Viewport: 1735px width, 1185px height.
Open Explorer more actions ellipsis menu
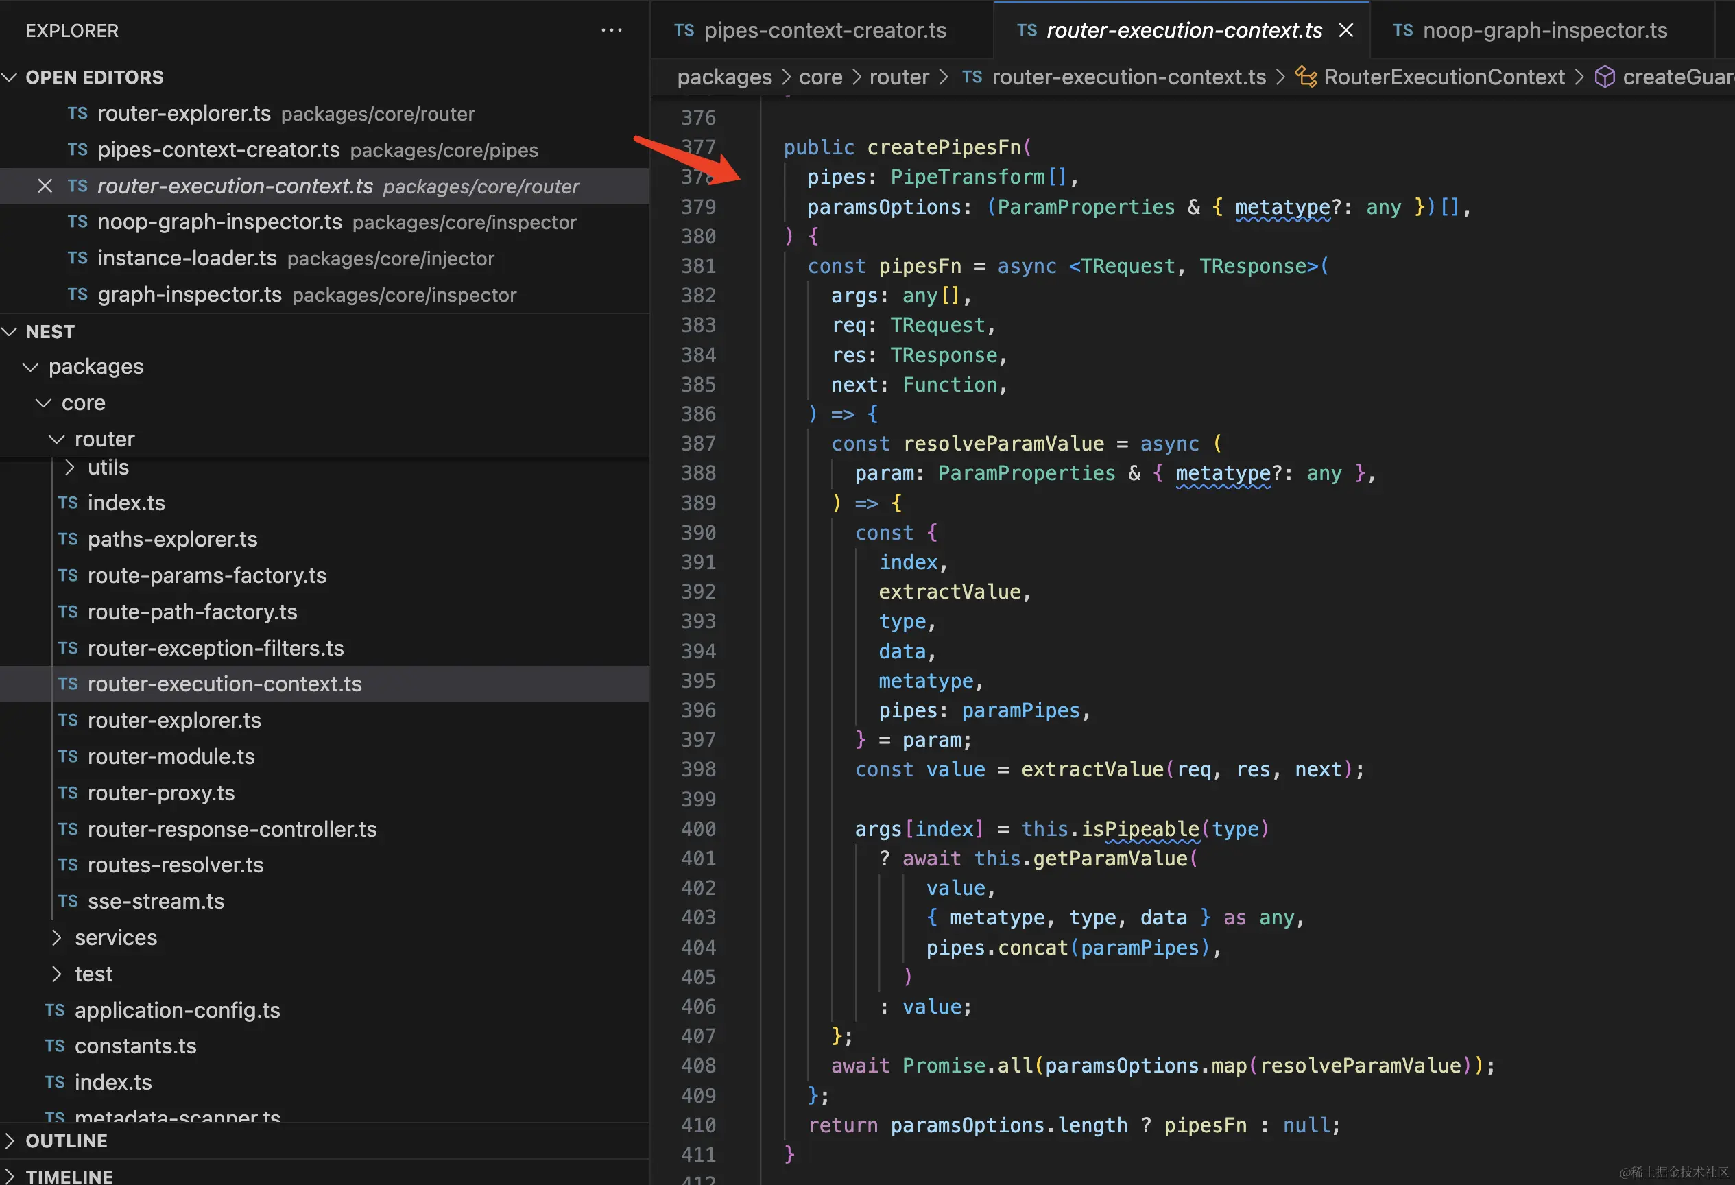(x=612, y=30)
